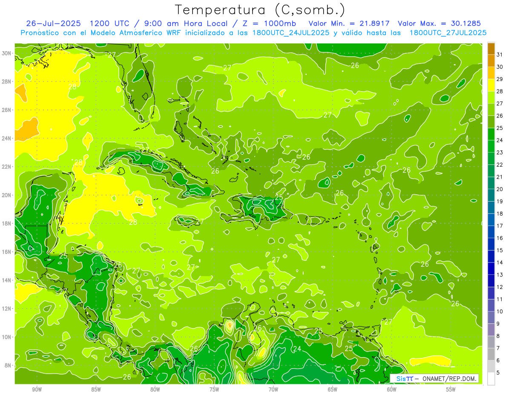Click the color scale label '22'
511x395 pixels.
pyautogui.click(x=500, y=165)
